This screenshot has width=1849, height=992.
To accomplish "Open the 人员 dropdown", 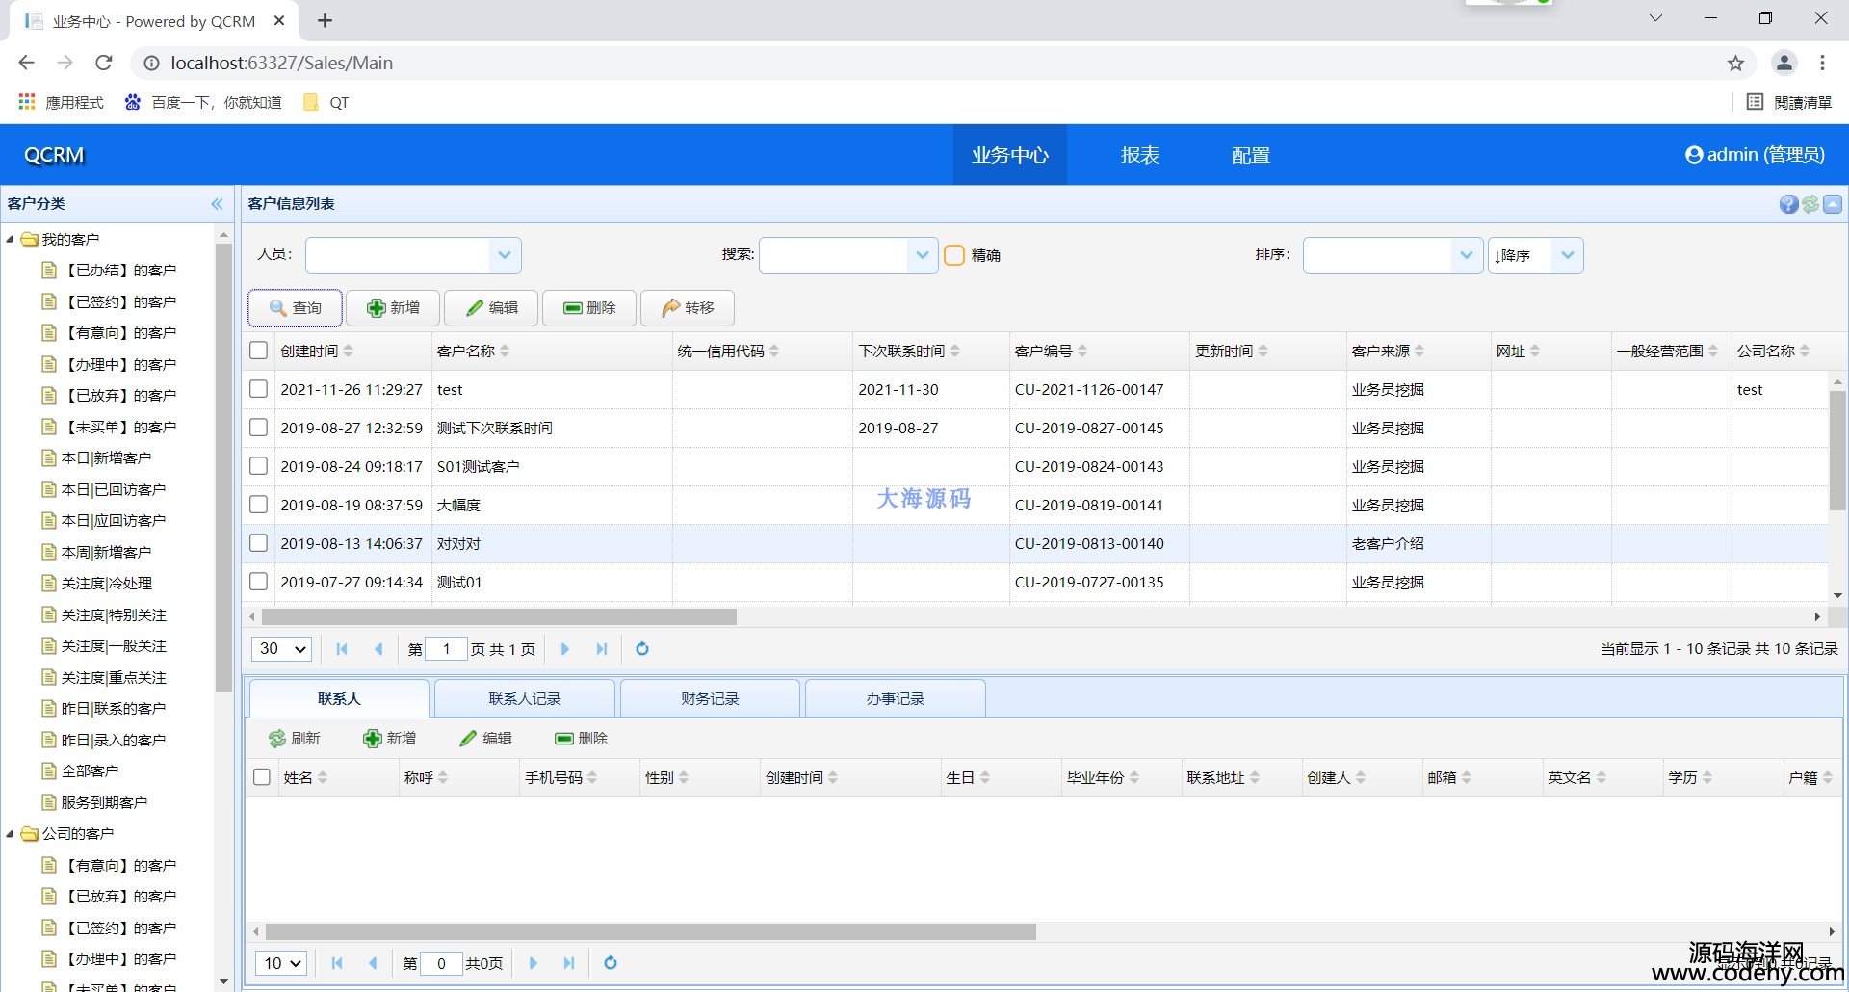I will [505, 255].
